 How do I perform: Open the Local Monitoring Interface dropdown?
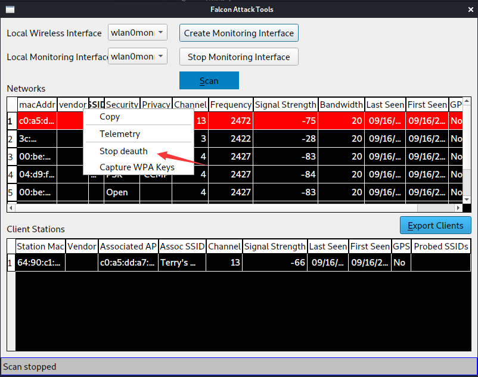[138, 56]
